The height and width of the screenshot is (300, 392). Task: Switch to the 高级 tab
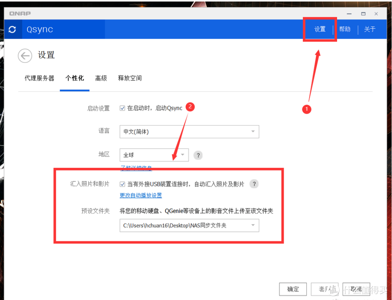pos(101,78)
